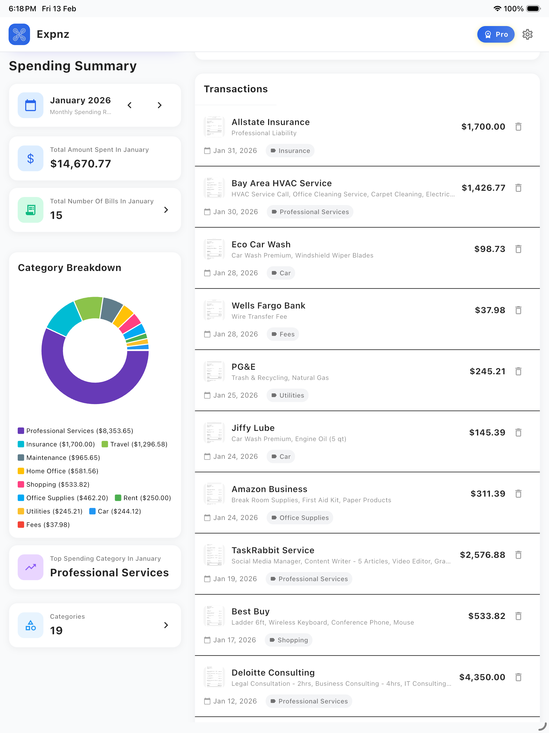Open Wells Fargo Bank receipt thumbnail
Viewport: 549px width, 733px height.
point(214,310)
